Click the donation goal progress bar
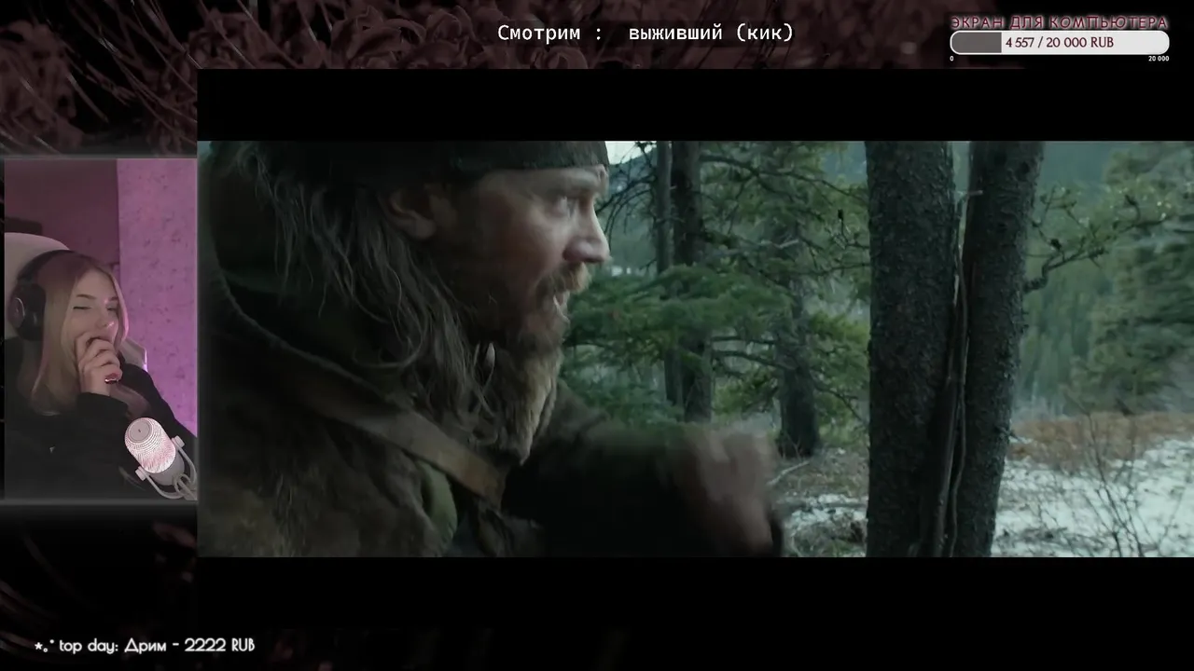Viewport: 1194px width, 671px height. click(x=1059, y=43)
